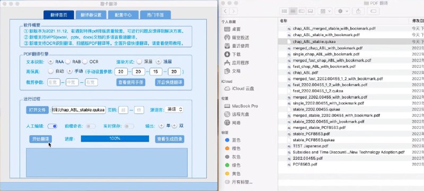Click the PDF icon of chap_ABL.pdf
Image resolution: width=424 pixels, height=191 pixels.
point(289,73)
